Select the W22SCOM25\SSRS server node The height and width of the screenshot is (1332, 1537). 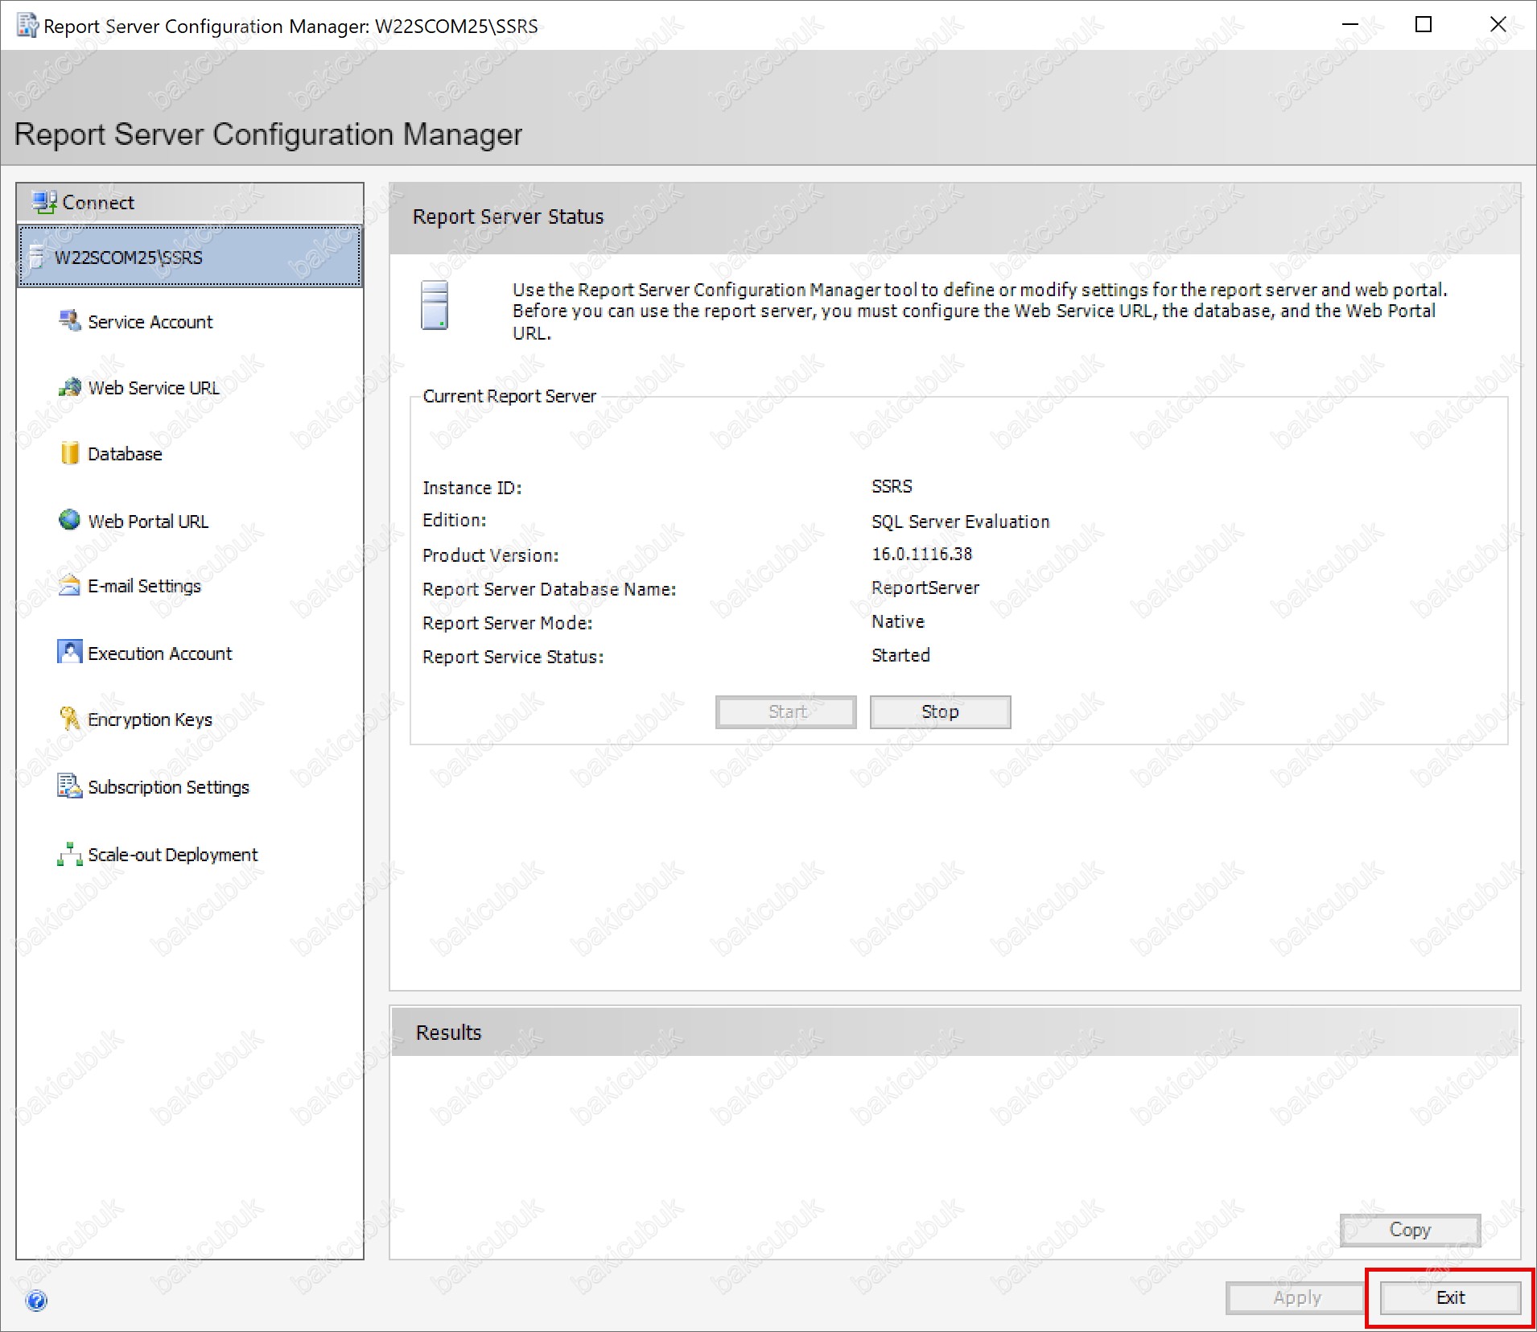[190, 257]
